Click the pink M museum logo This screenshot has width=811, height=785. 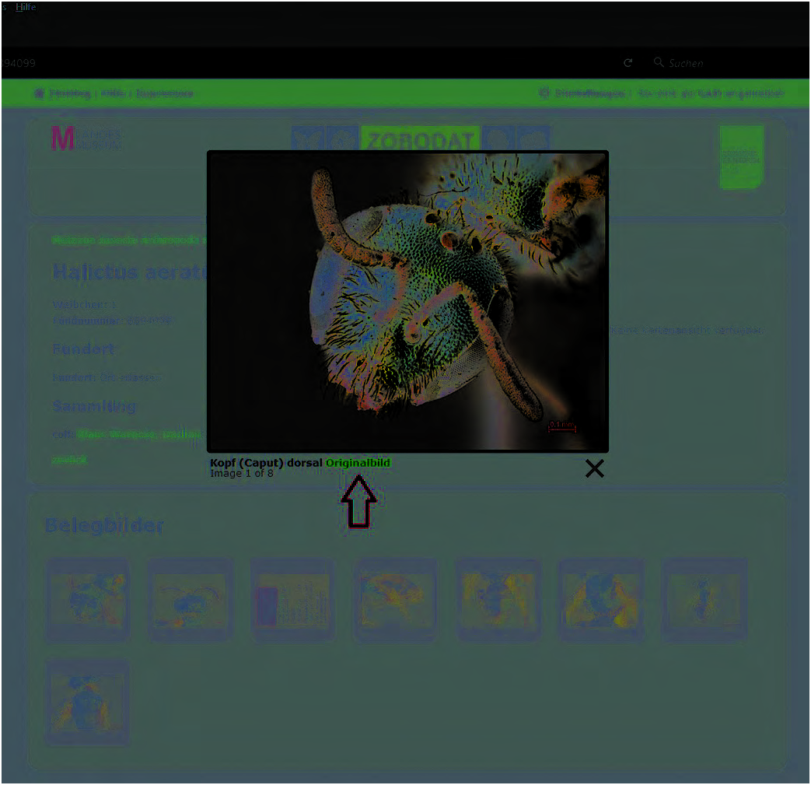tap(62, 138)
